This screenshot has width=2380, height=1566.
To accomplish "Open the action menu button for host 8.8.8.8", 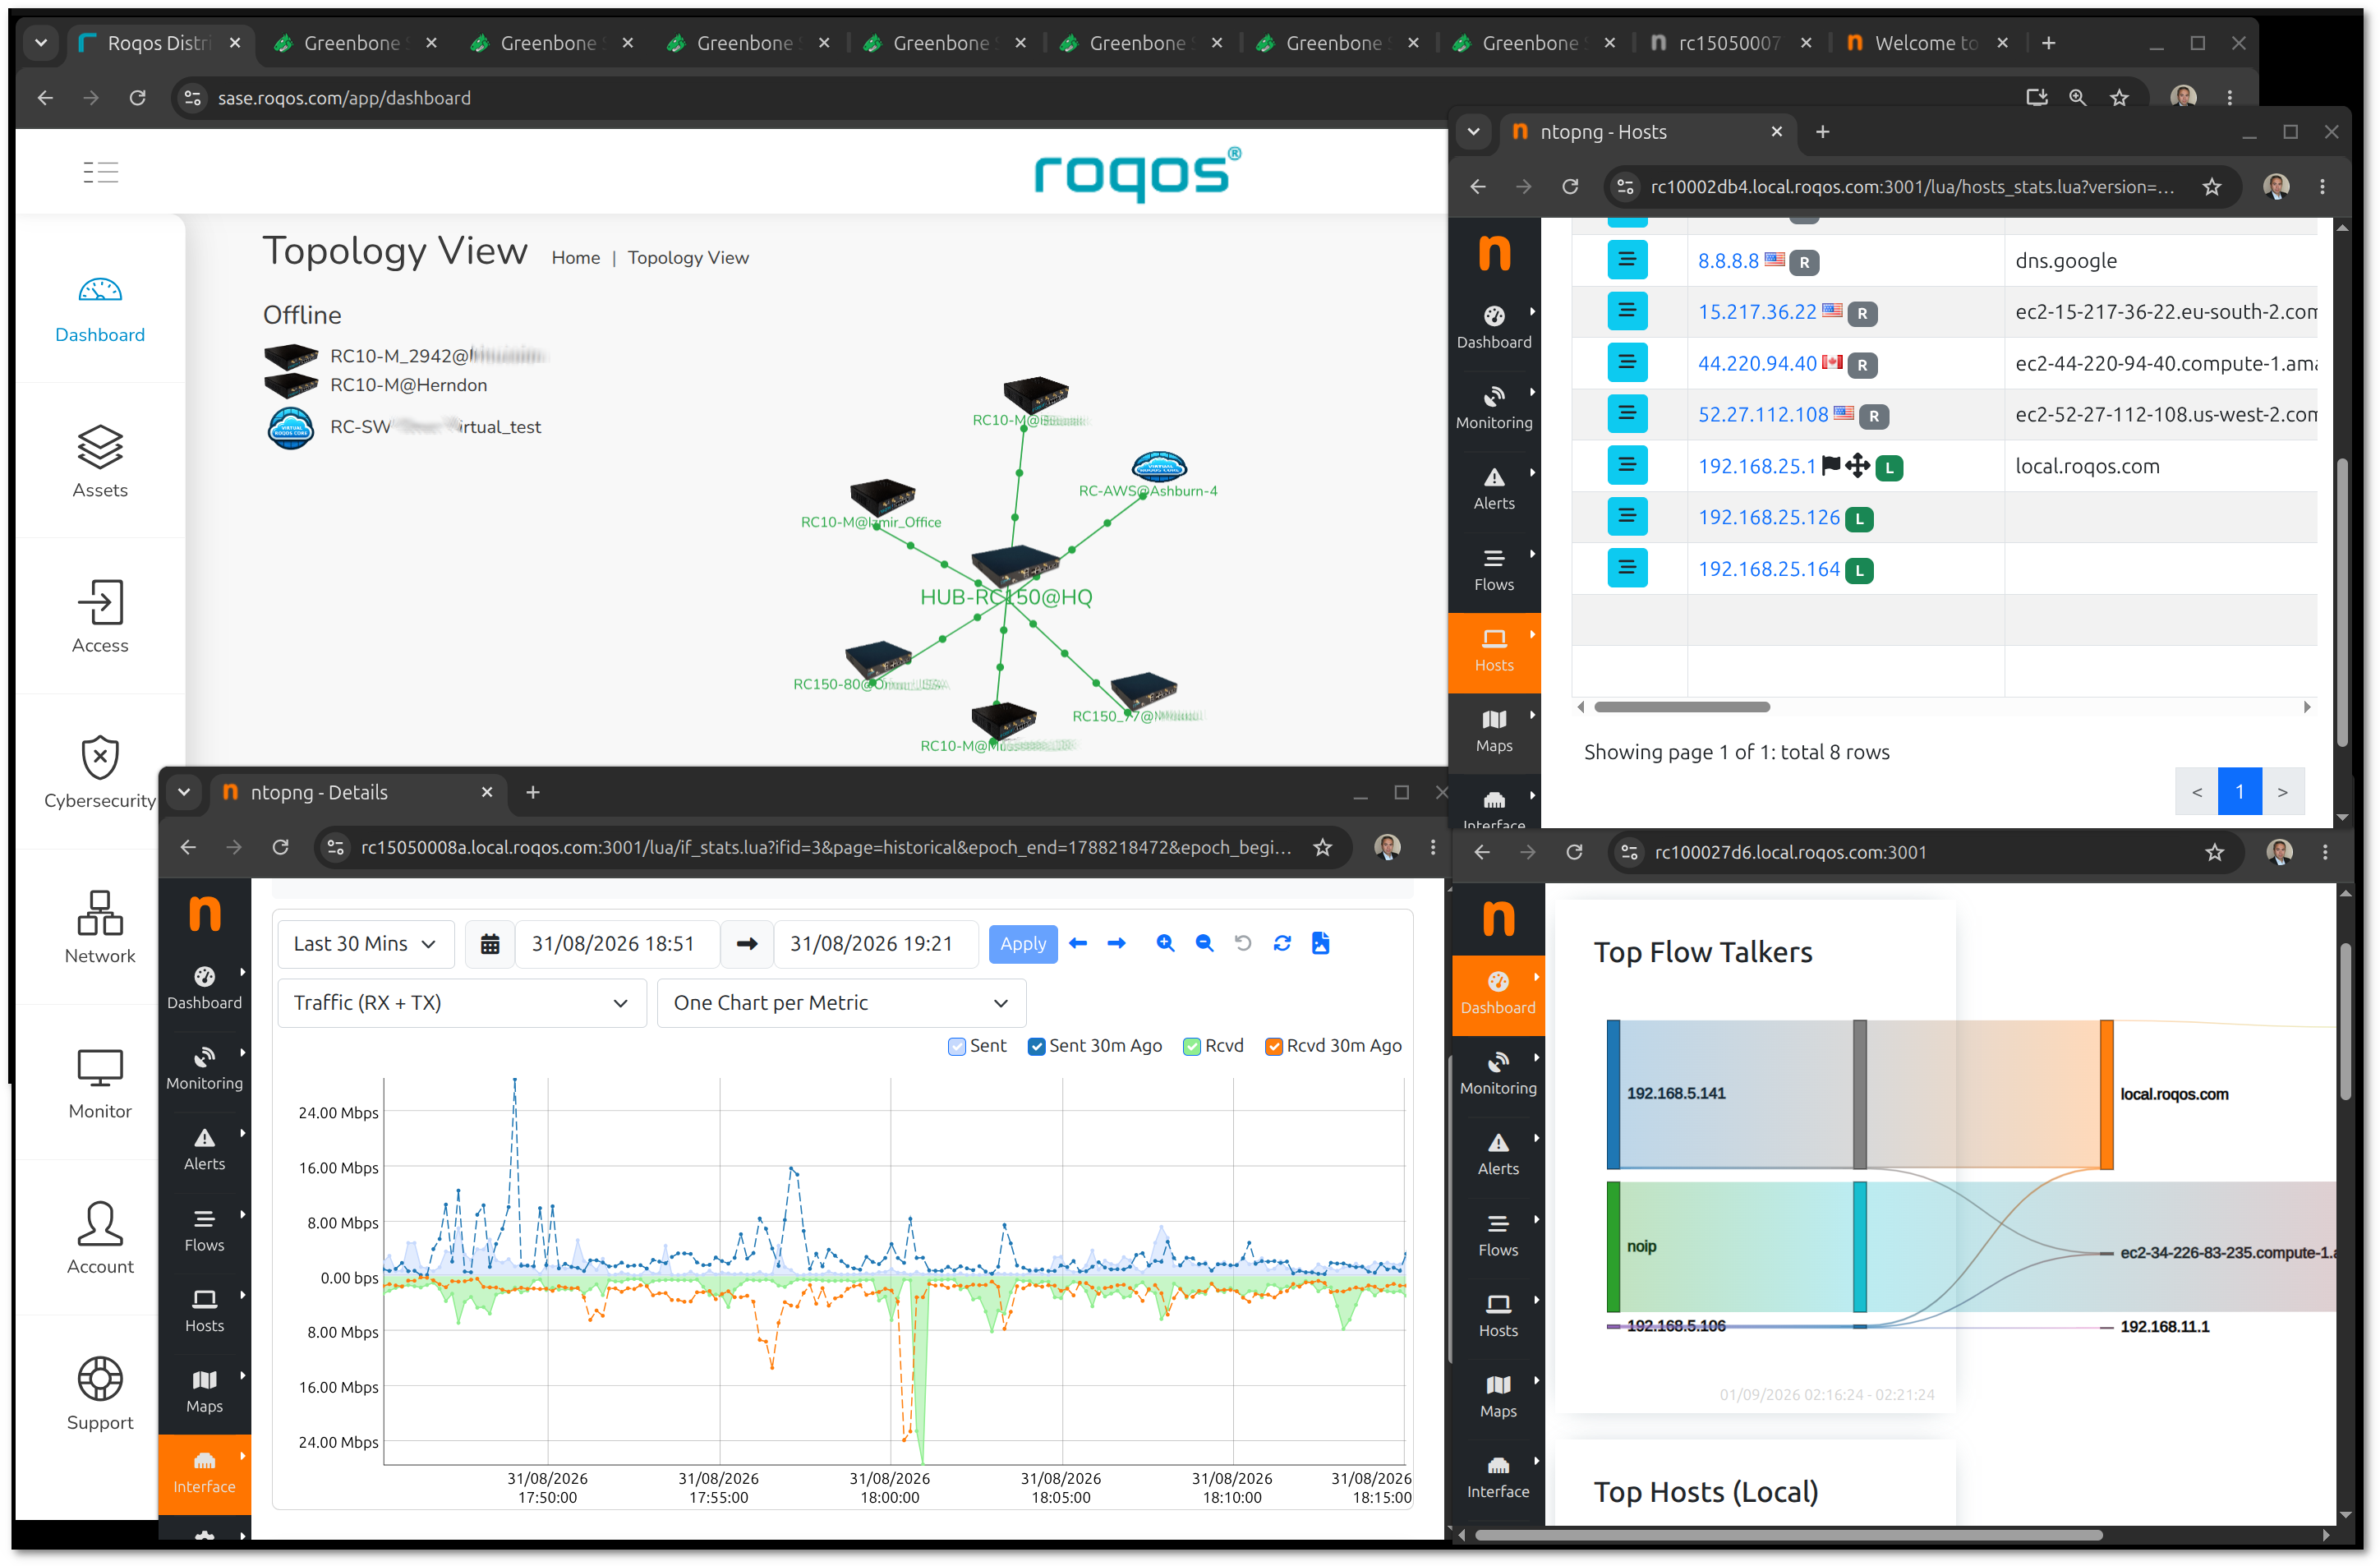I will tap(1627, 260).
